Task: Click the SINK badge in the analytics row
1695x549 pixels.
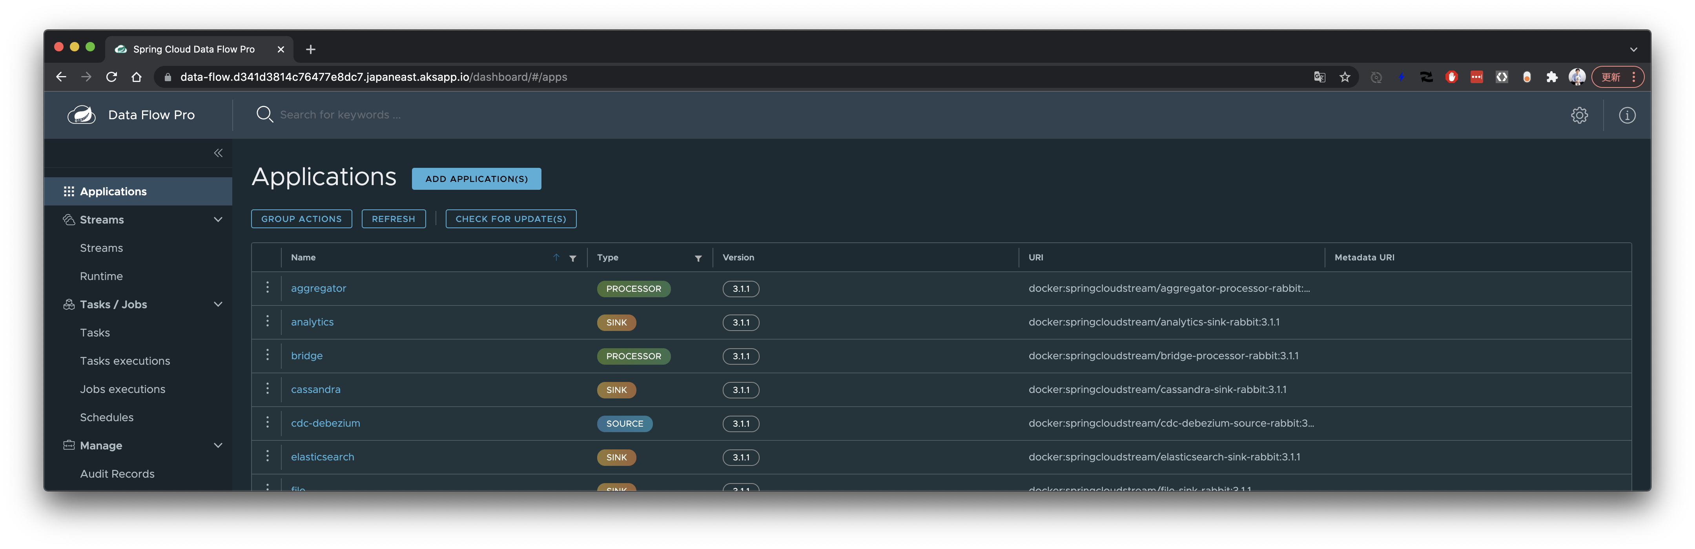Action: pyautogui.click(x=616, y=322)
